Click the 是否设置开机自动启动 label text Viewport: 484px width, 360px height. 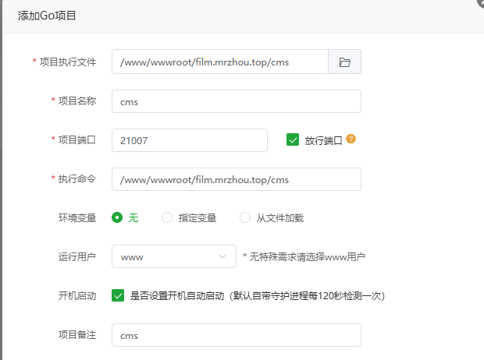[256, 296]
